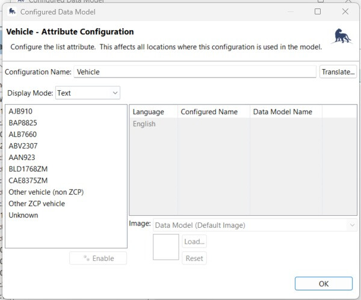
Task: Click the Load... image button
Action: coord(194,242)
